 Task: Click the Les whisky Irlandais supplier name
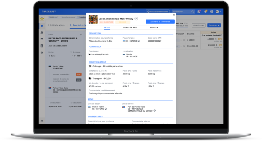[x=100, y=54]
